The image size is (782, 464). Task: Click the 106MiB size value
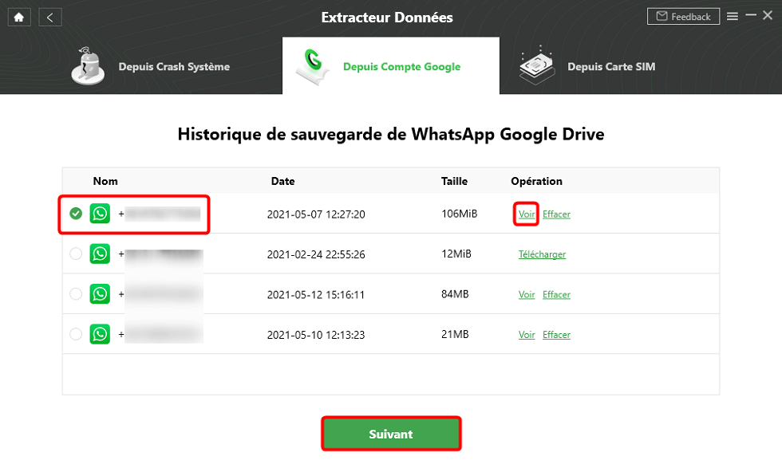click(460, 214)
